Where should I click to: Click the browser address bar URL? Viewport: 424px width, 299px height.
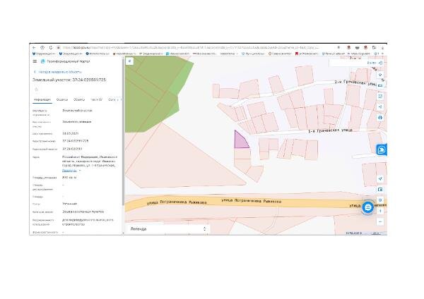pyautogui.click(x=191, y=47)
